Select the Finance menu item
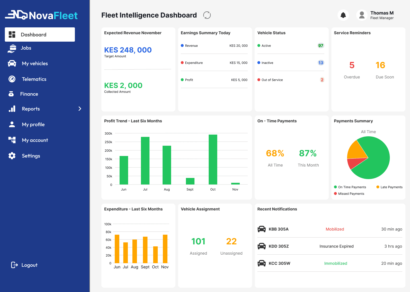Viewport: 410px width, 292px height. pyautogui.click(x=29, y=94)
